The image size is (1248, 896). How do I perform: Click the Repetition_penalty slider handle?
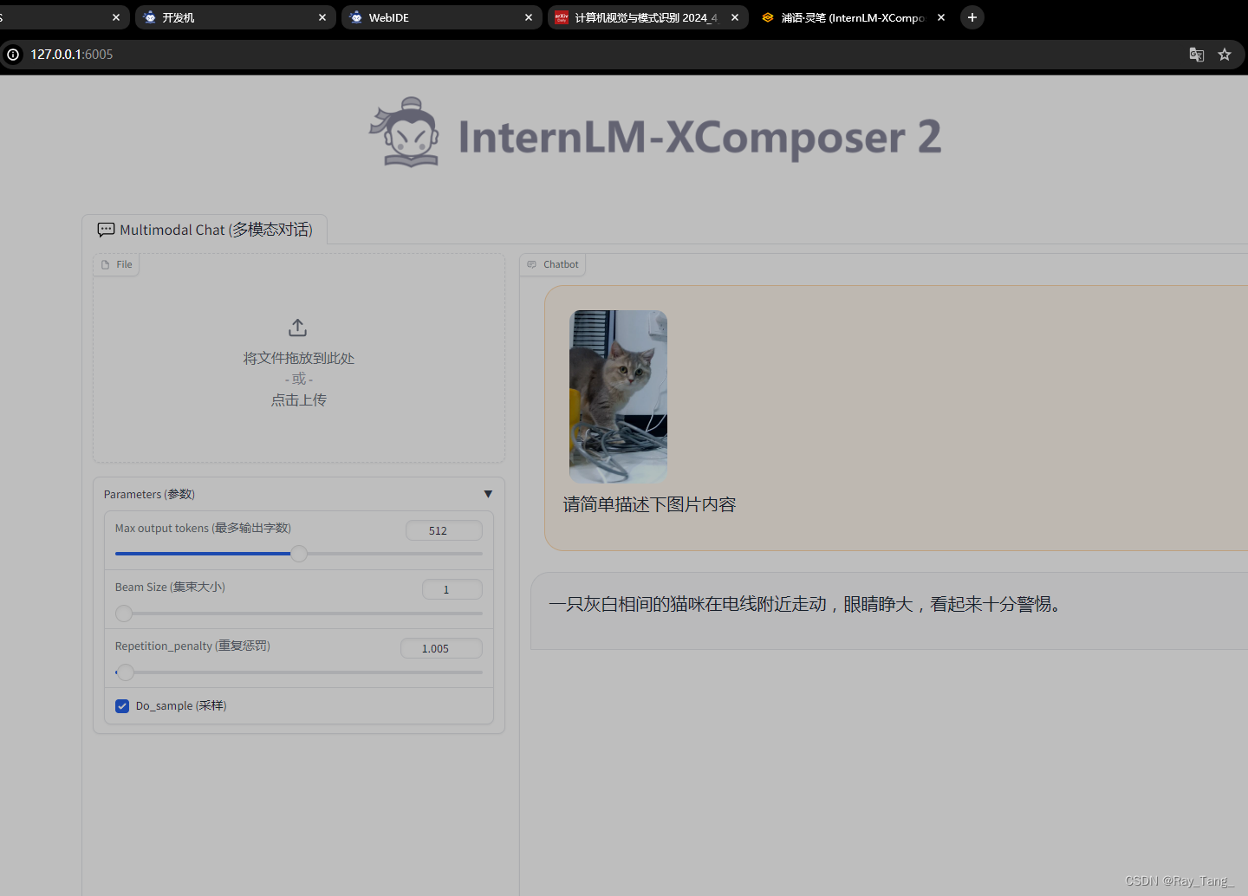coord(126,672)
